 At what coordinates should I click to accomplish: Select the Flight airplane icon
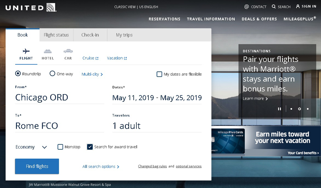pyautogui.click(x=26, y=51)
